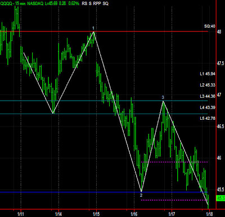
Task: Click the 45.5 price on the axis
Action: [x=220, y=189]
